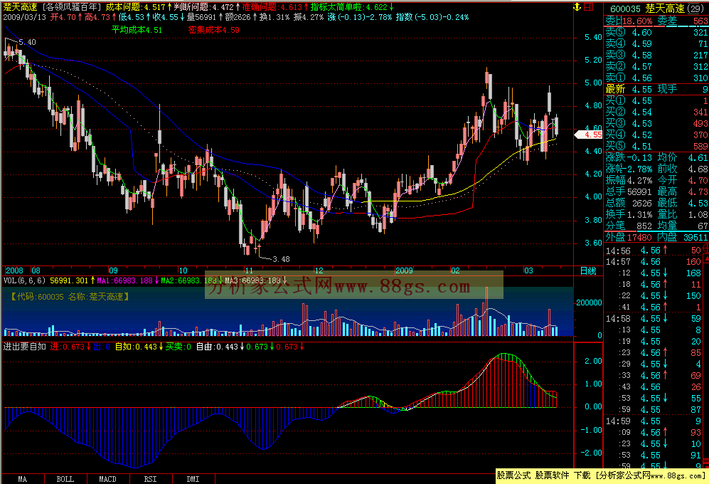Click the 卖② ask row priced 4.57
709x484 pixels.
point(656,67)
